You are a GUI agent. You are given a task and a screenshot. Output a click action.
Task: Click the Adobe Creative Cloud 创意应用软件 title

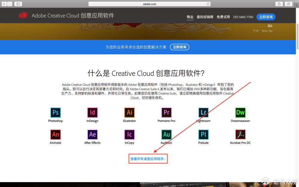pos(73,16)
